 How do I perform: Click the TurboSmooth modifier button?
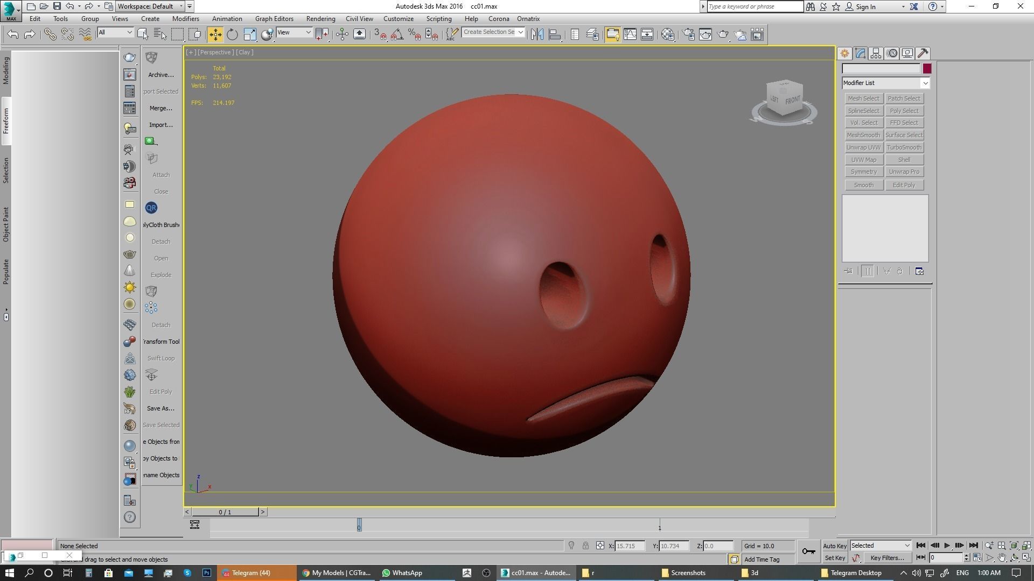(904, 147)
